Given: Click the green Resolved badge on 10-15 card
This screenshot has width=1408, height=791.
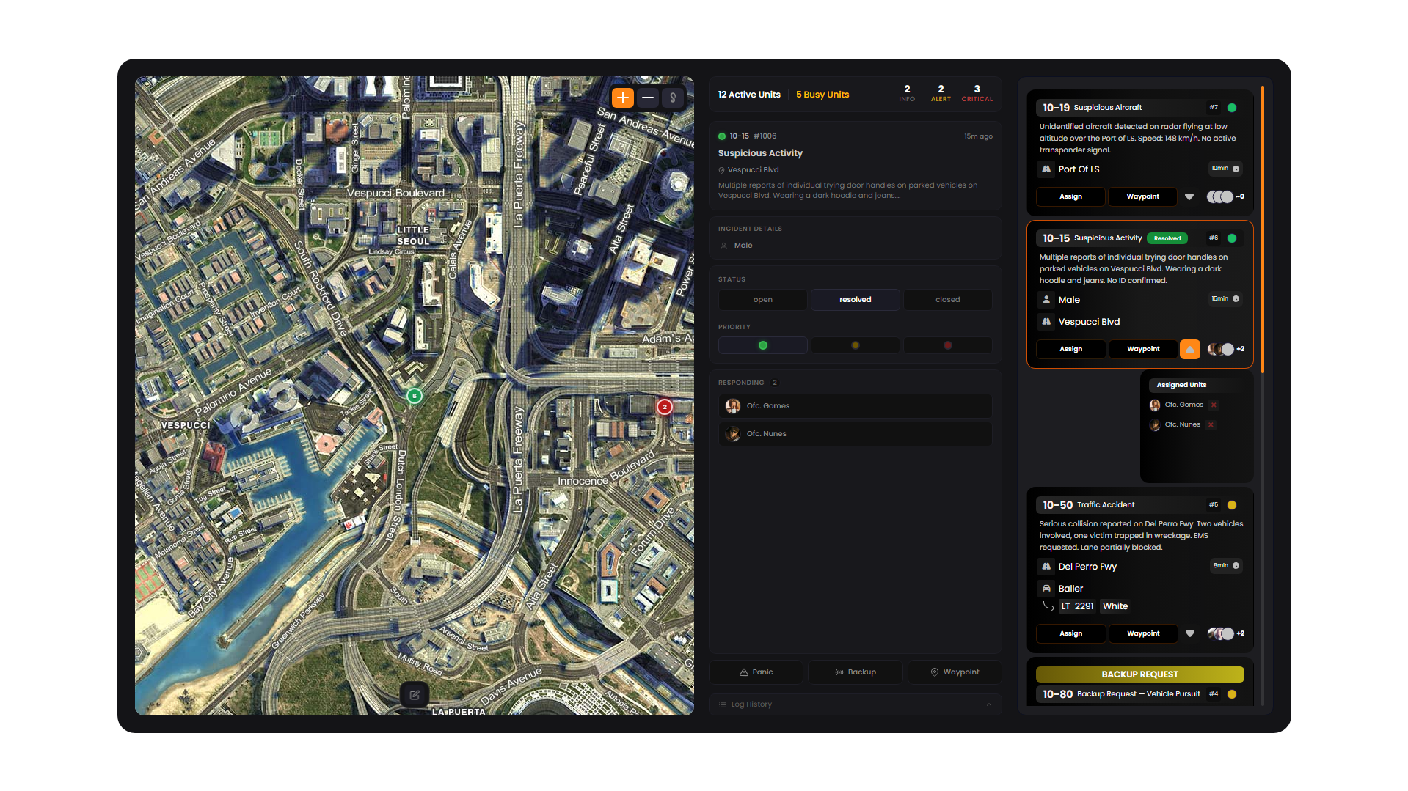Looking at the screenshot, I should point(1167,238).
